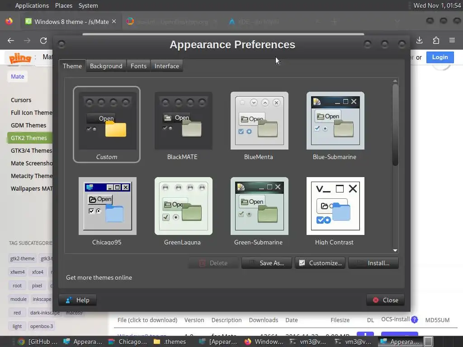The height and width of the screenshot is (347, 463).
Task: Click the theme list scroll down arrow
Action: click(395, 250)
